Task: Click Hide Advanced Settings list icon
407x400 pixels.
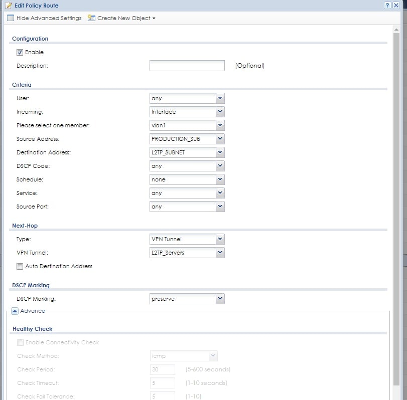Action: tap(11, 18)
